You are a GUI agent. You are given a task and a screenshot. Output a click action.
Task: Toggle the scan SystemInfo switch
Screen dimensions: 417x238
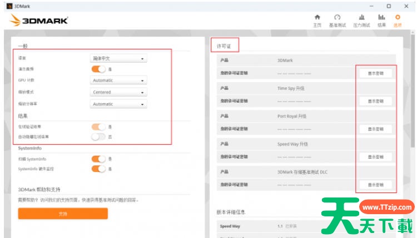(x=98, y=159)
